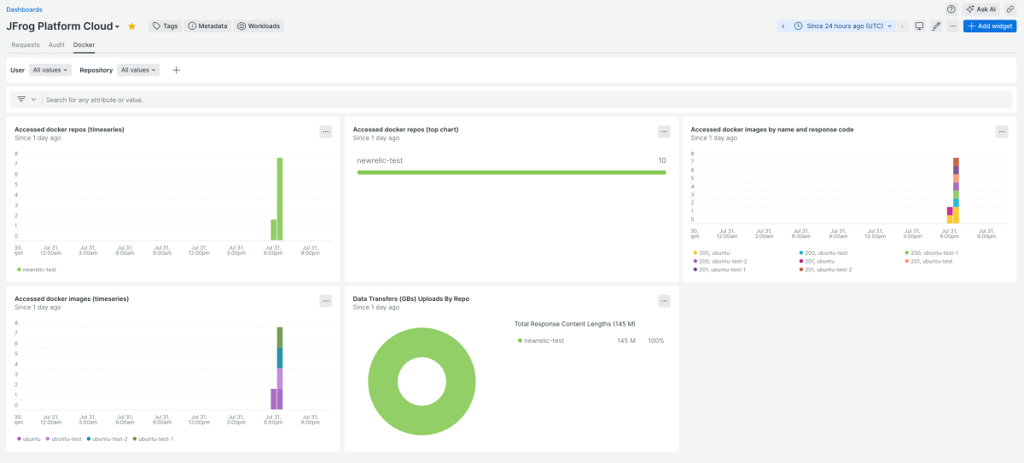Switch to the Audit tab
The width and height of the screenshot is (1024, 463).
pos(56,44)
